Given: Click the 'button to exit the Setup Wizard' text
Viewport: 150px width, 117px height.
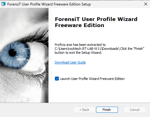Looking at the screenshot, I should point(78,53).
